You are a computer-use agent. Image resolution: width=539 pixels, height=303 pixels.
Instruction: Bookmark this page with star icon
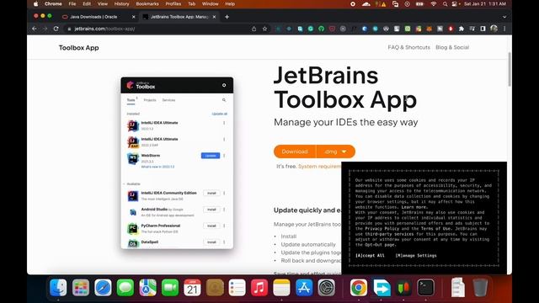tap(264, 29)
